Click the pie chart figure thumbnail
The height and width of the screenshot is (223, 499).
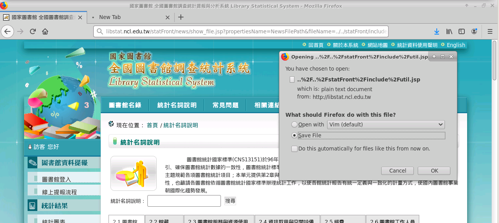coord(133,173)
